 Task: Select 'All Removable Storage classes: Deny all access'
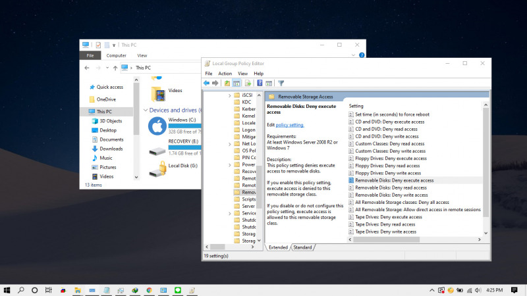coord(399,203)
